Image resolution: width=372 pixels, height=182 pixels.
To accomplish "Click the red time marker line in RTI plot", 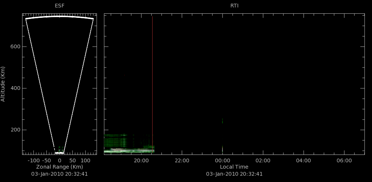I will (x=152, y=85).
